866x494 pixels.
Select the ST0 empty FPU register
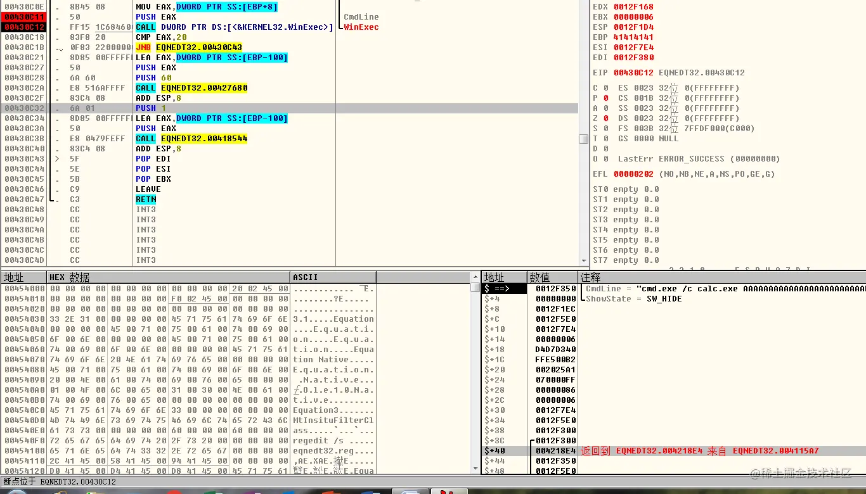pos(626,189)
